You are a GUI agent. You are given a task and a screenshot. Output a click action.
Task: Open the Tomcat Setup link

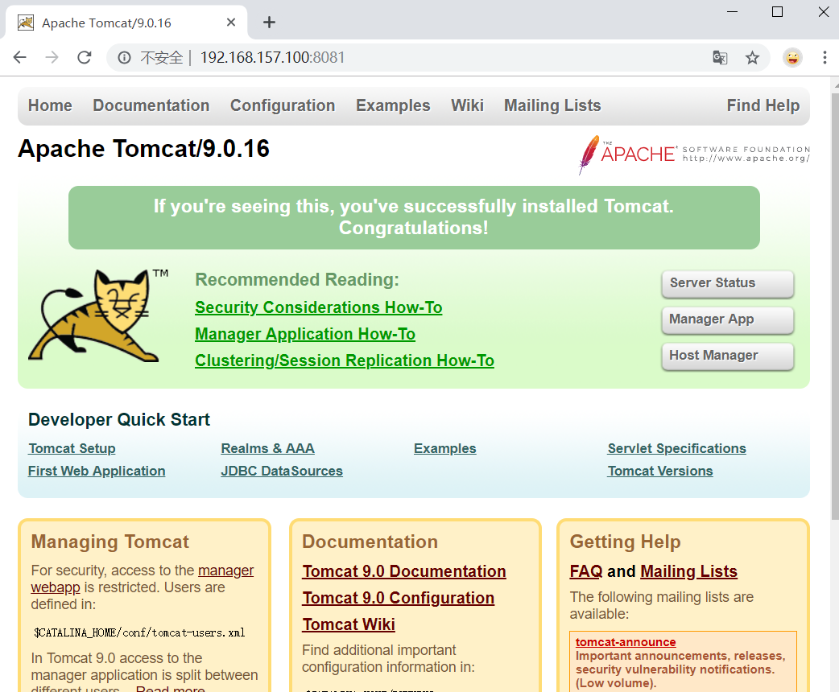click(72, 449)
